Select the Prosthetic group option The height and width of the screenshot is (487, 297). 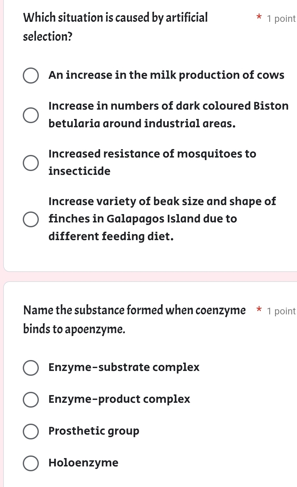[x=30, y=431]
